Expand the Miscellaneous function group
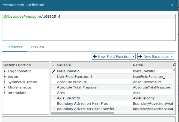Image resolution: width=179 pixels, height=122 pixels. [5, 87]
